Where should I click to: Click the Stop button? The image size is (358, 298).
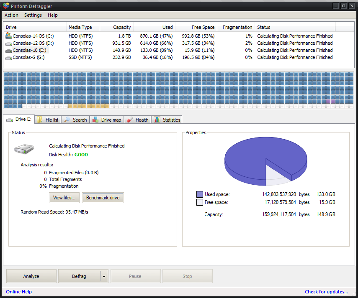[x=188, y=276]
